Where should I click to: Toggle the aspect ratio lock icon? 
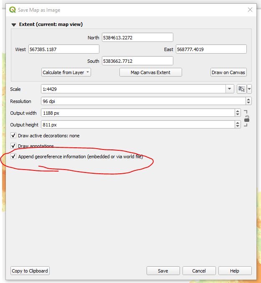(247, 118)
